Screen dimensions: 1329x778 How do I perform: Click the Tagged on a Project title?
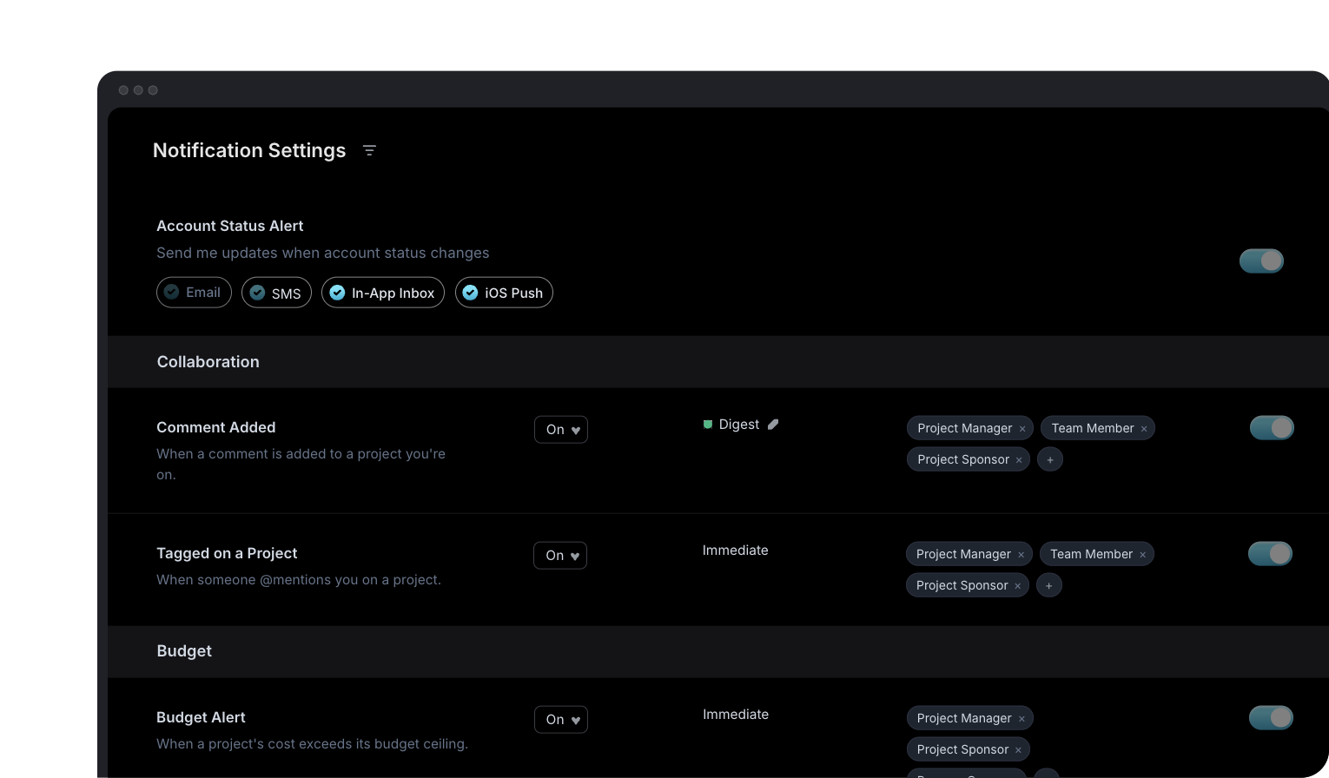(x=227, y=553)
